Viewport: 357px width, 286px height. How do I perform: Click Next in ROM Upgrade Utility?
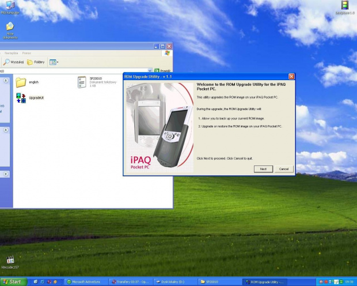(x=263, y=169)
